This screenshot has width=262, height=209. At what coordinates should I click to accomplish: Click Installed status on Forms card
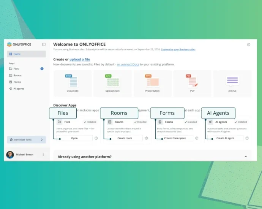coord(191,122)
